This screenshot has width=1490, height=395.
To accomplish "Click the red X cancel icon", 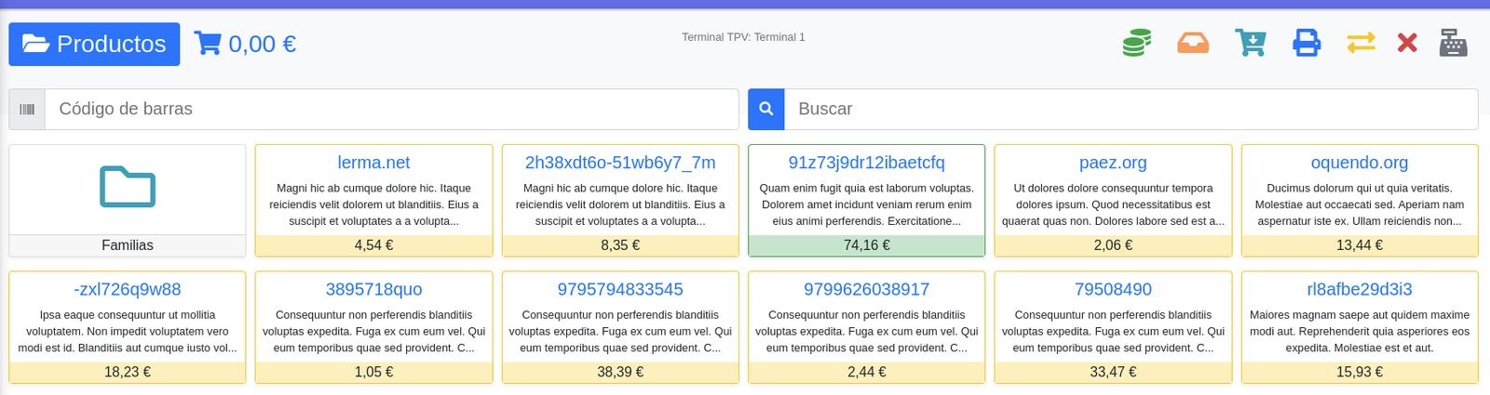I will (x=1407, y=43).
